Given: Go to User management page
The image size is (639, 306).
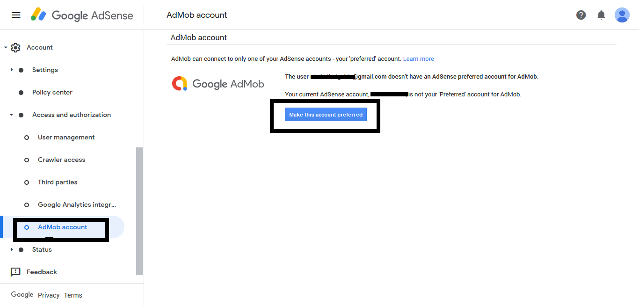Looking at the screenshot, I should click(x=66, y=138).
